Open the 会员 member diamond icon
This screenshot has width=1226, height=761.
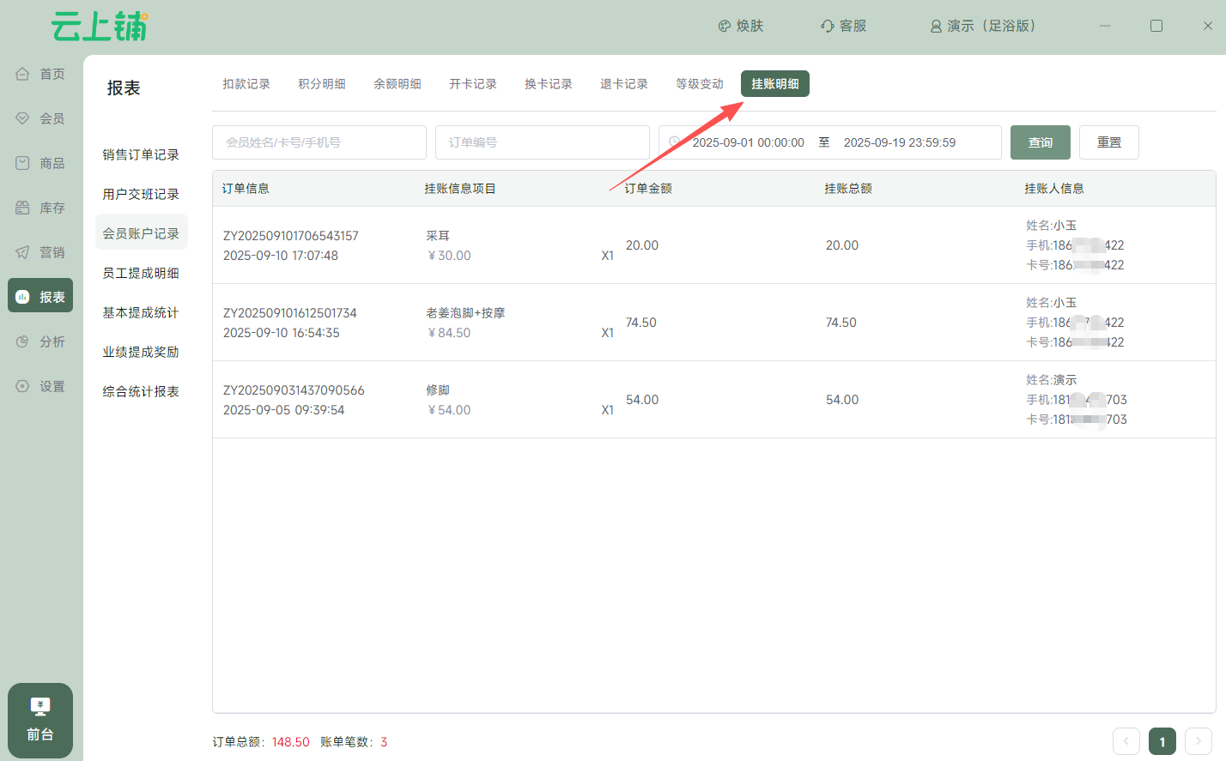23,118
